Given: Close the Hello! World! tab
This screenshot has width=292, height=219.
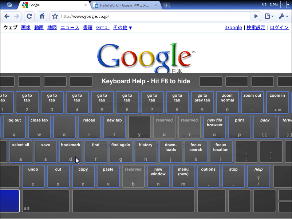Looking at the screenshot, I should [x=156, y=5].
